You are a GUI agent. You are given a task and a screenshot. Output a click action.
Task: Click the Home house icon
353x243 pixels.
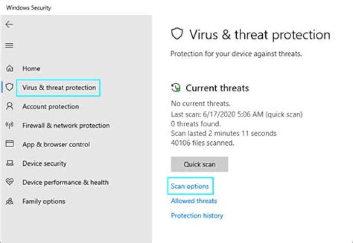[x=9, y=68]
